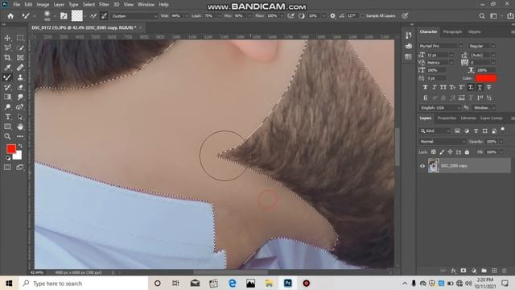Viewport: 515px width, 290px height.
Task: Toggle Quick Mask mode
Action: click(7, 168)
